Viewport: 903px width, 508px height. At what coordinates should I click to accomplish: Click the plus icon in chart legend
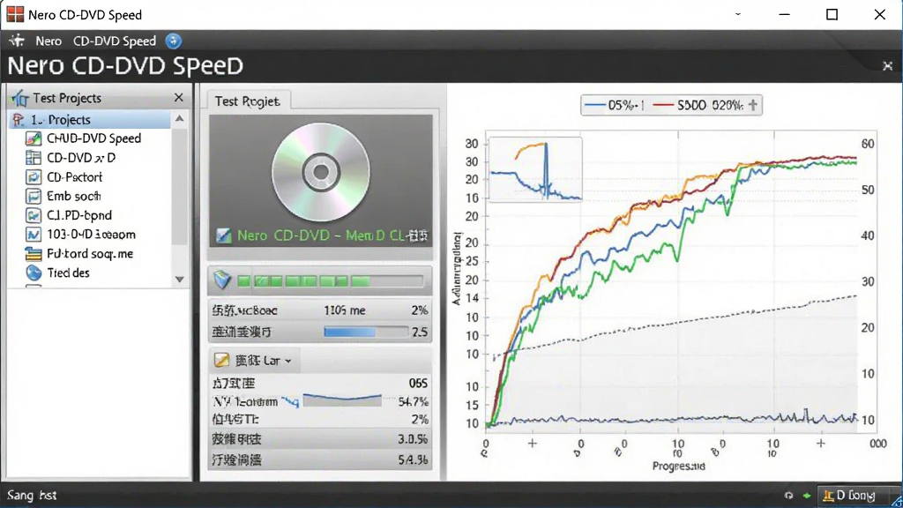[x=753, y=105]
